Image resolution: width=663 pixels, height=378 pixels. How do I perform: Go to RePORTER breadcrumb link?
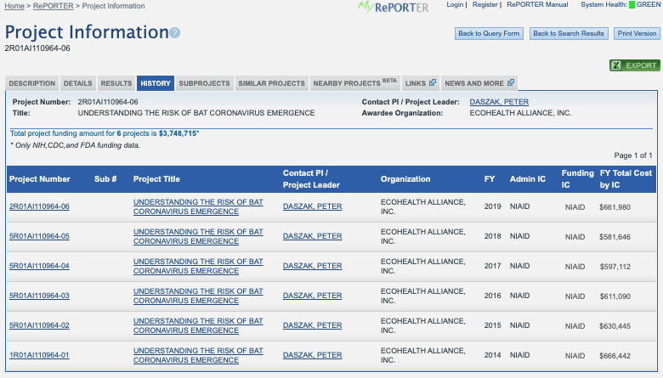(54, 6)
